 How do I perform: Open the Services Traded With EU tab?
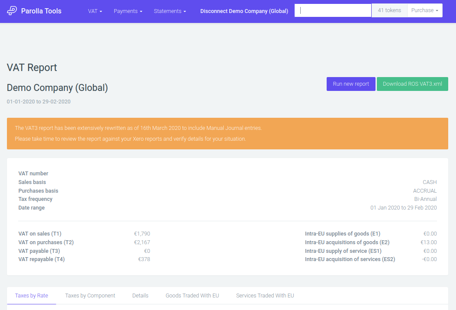[x=265, y=295]
